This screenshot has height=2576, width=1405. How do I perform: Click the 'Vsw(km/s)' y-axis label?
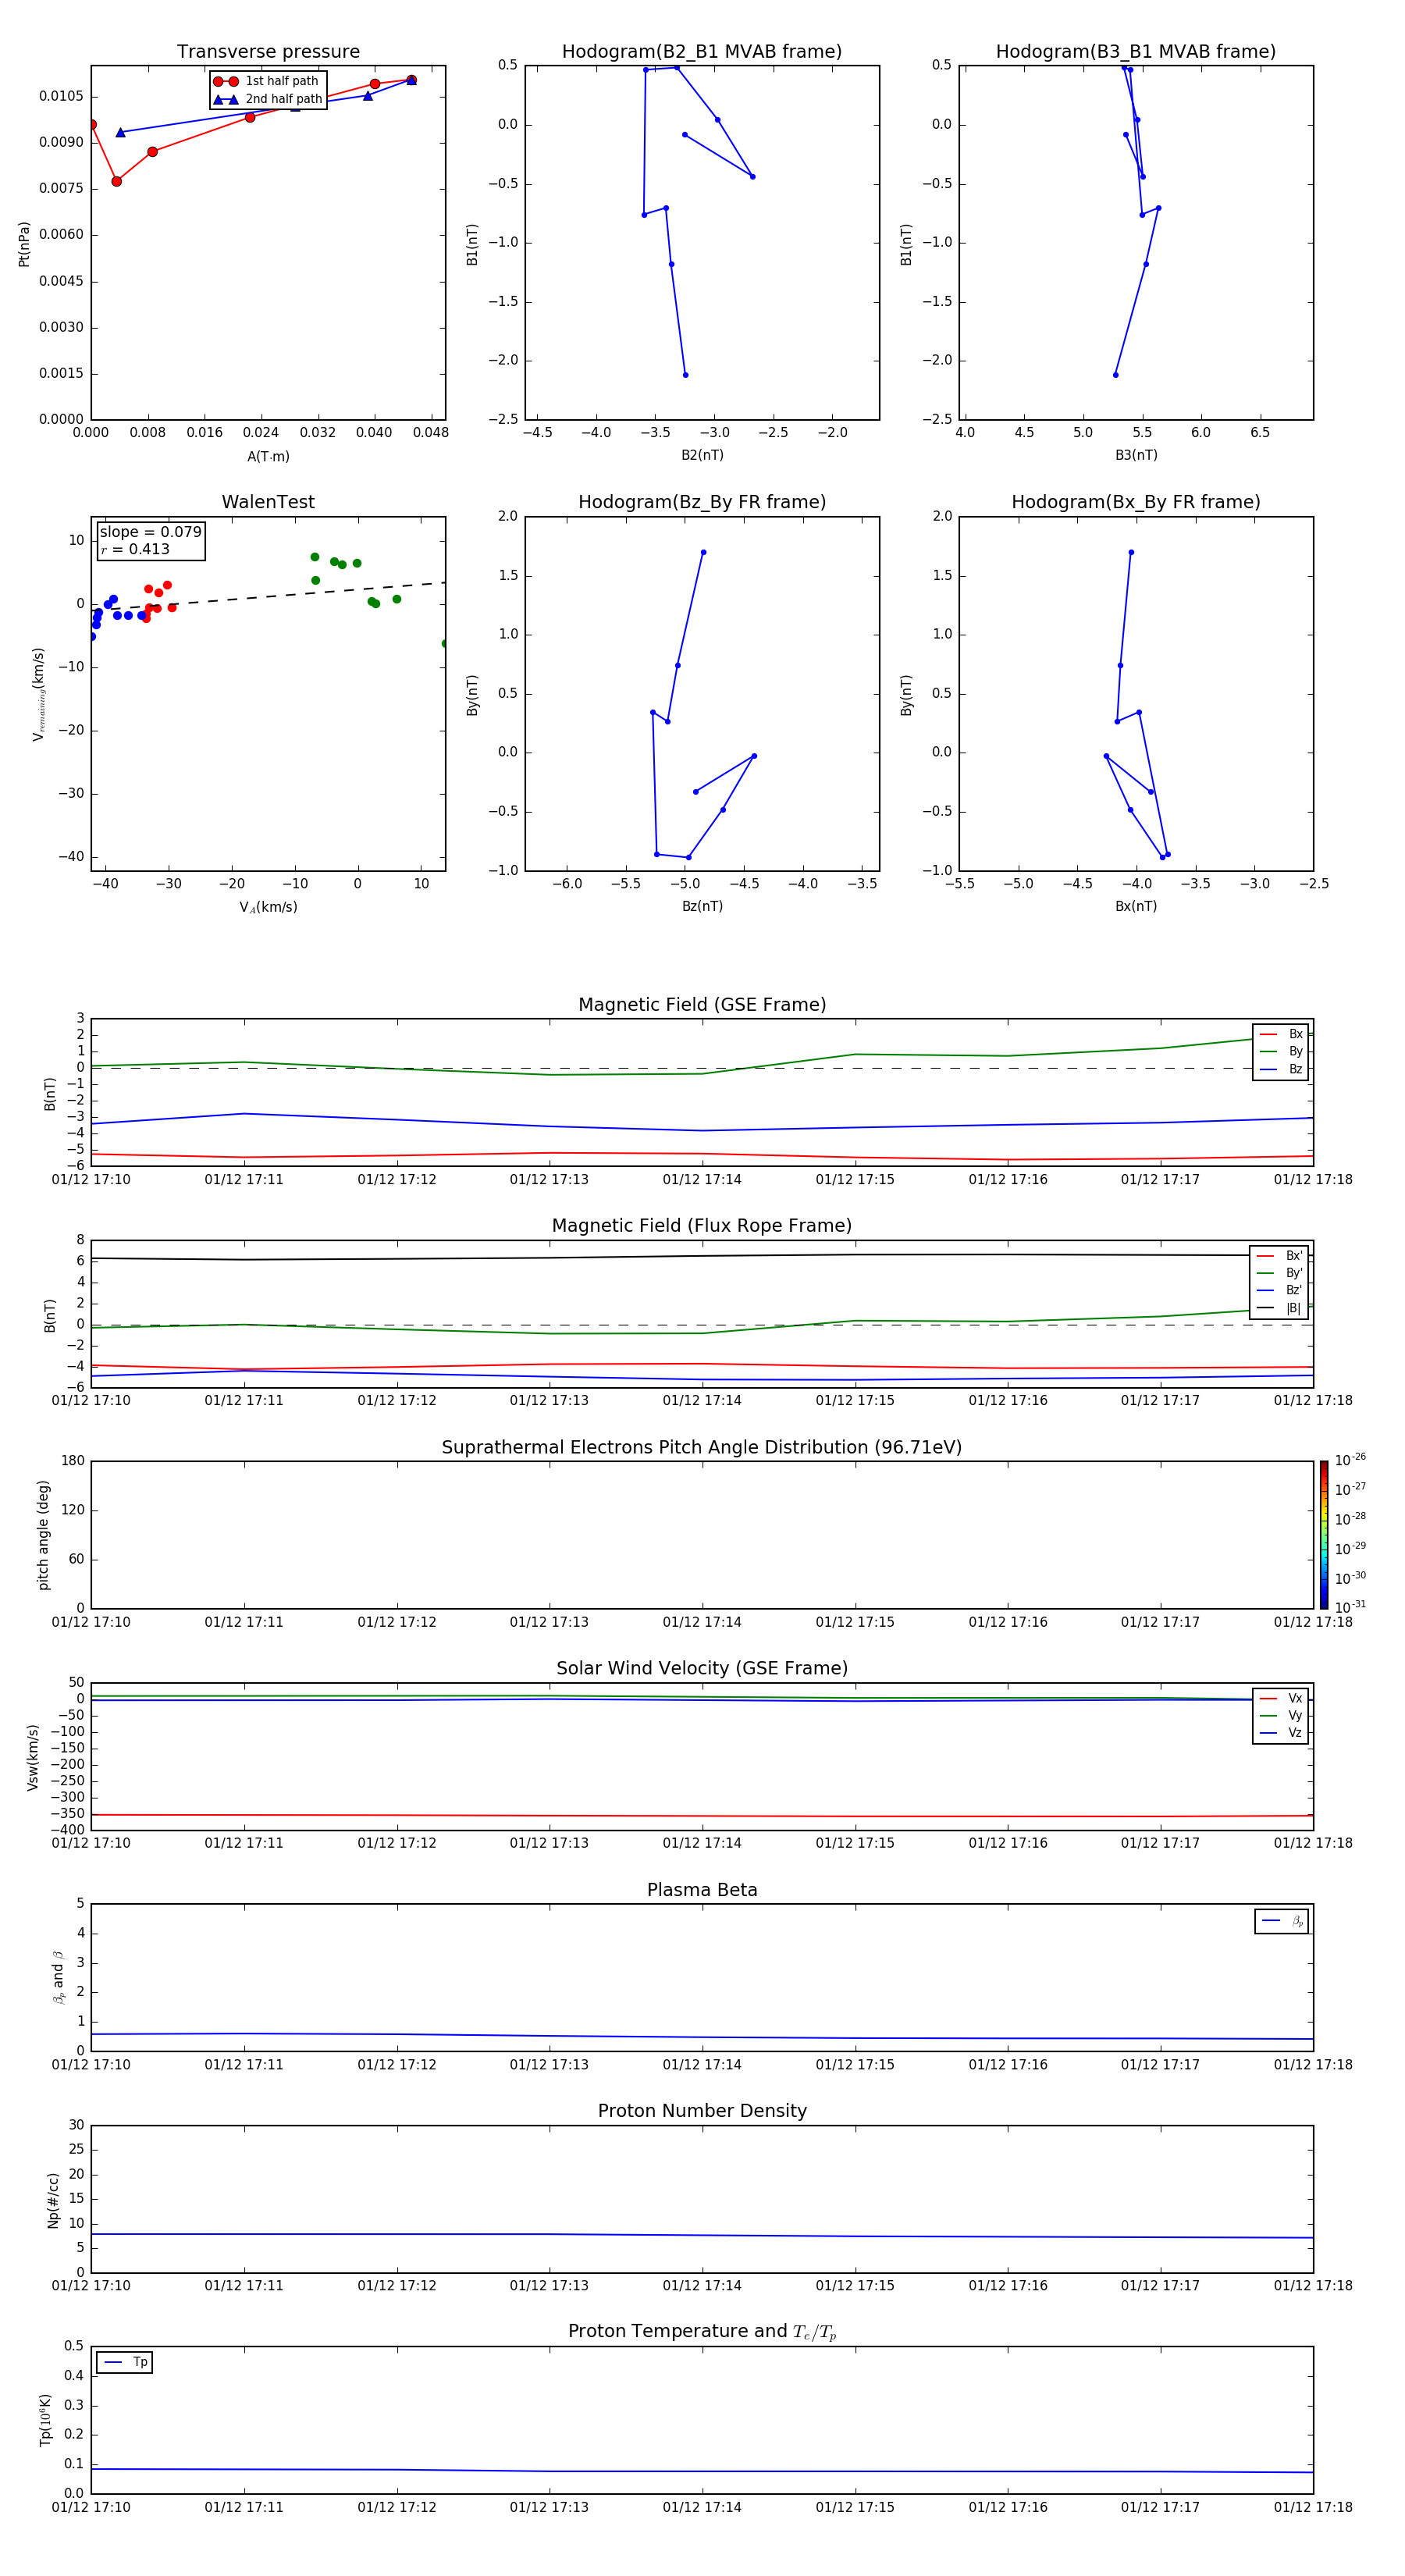coord(33,1757)
